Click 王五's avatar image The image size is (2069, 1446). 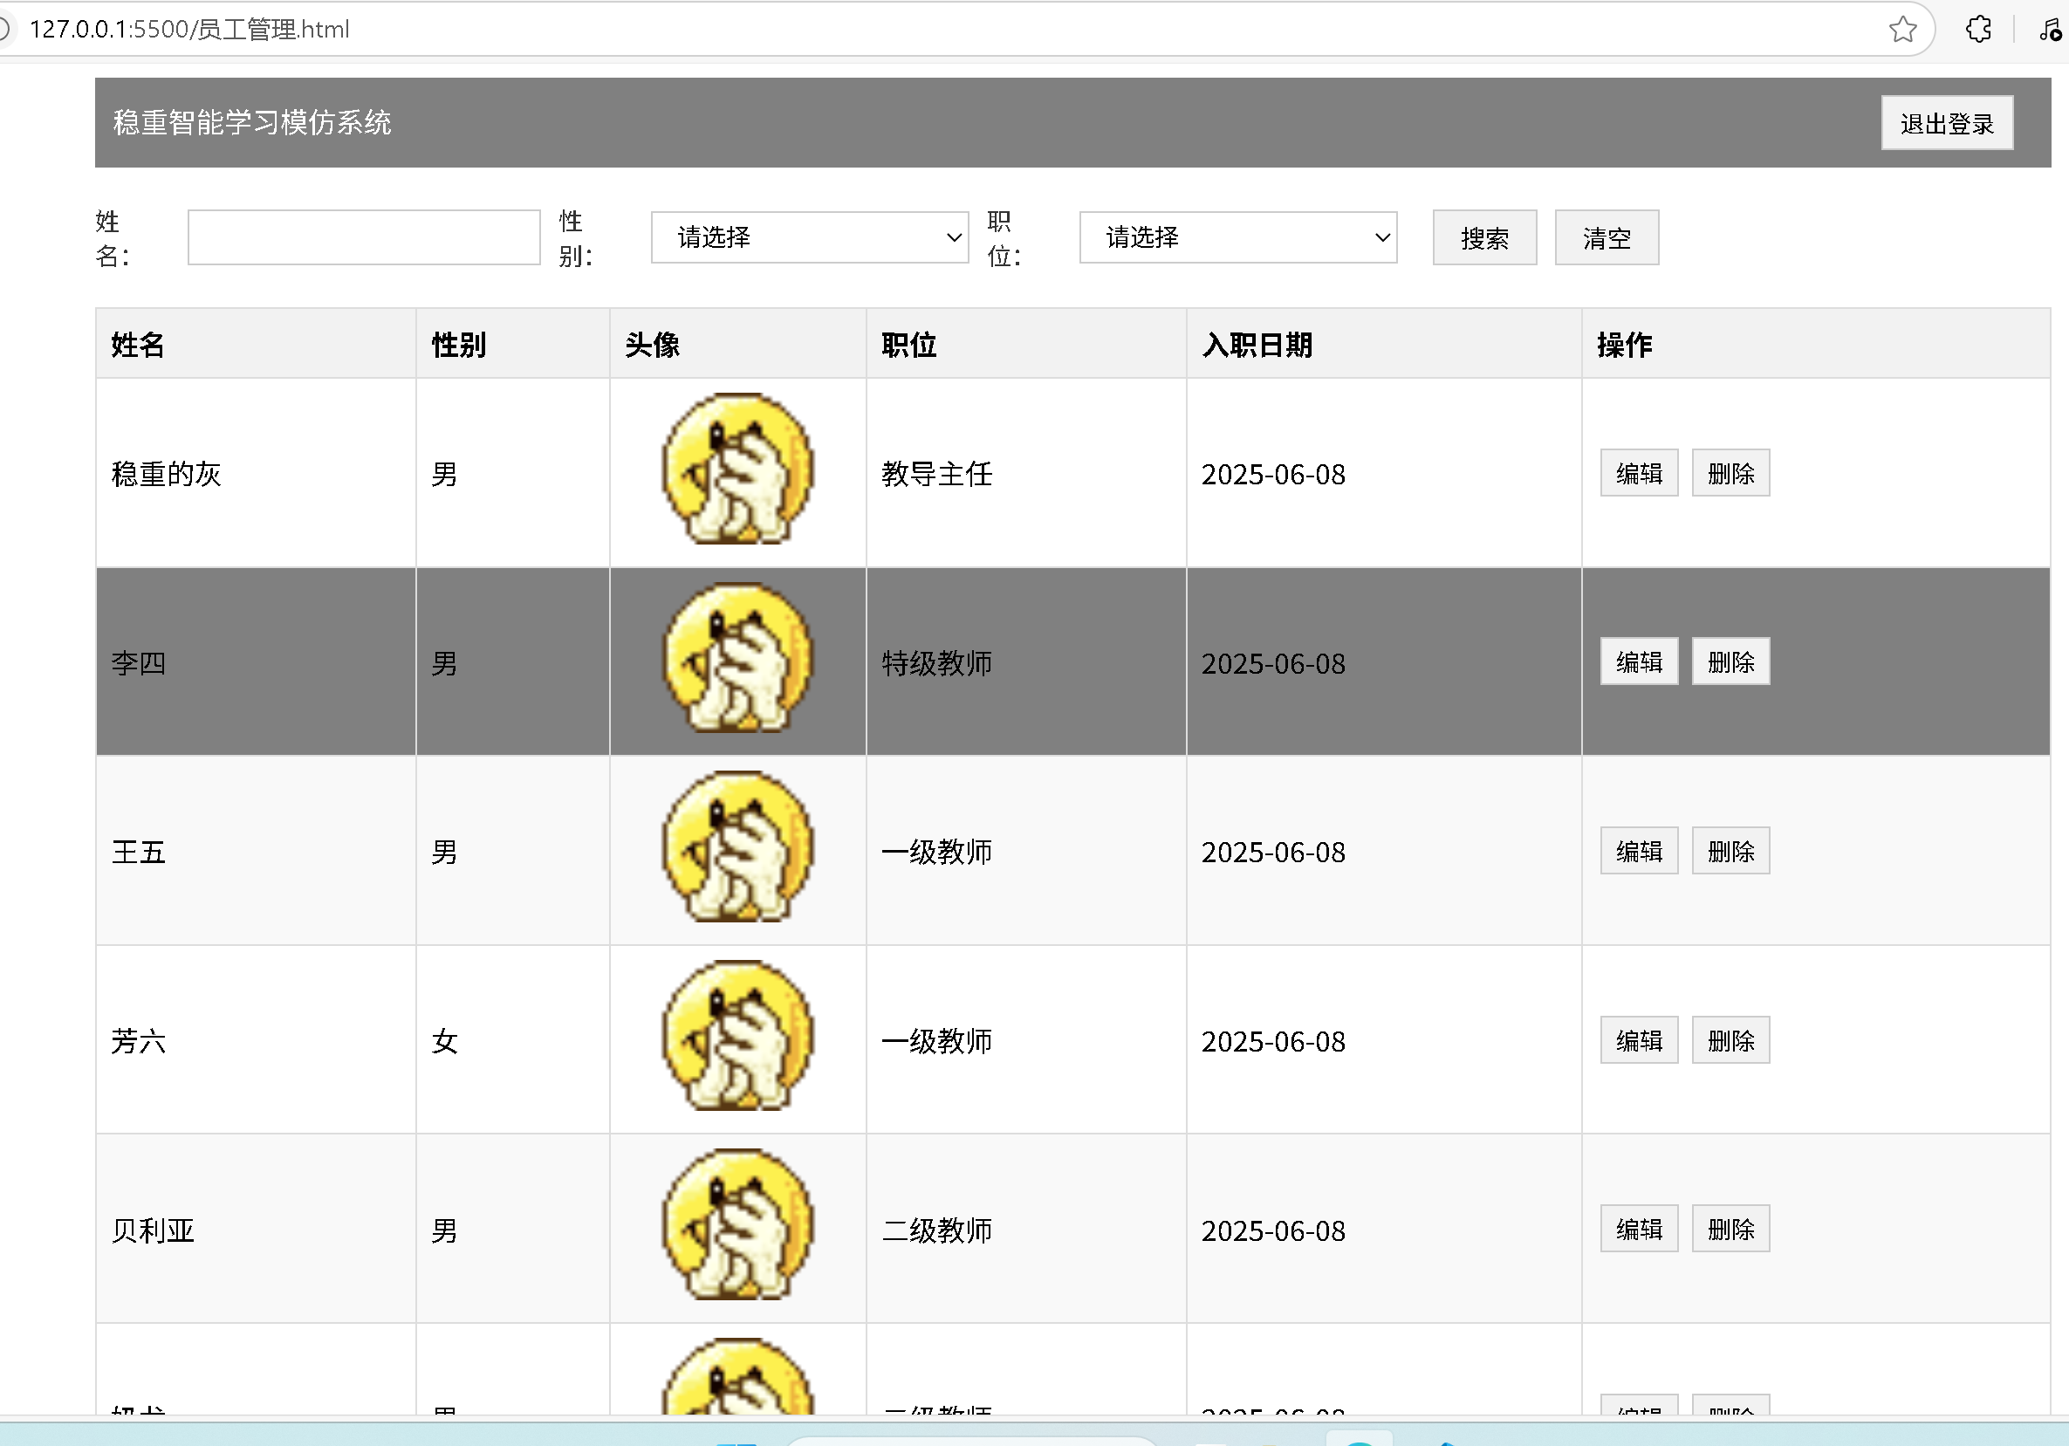(737, 847)
